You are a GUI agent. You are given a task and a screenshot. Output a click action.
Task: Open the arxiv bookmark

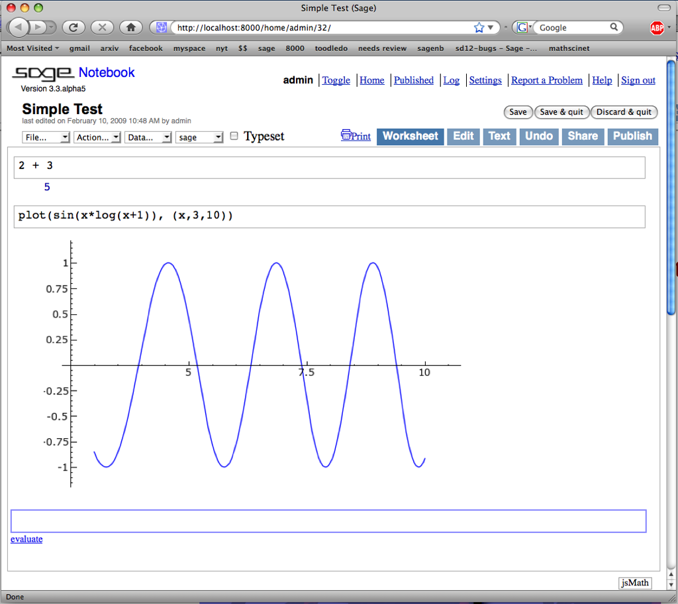[x=109, y=48]
